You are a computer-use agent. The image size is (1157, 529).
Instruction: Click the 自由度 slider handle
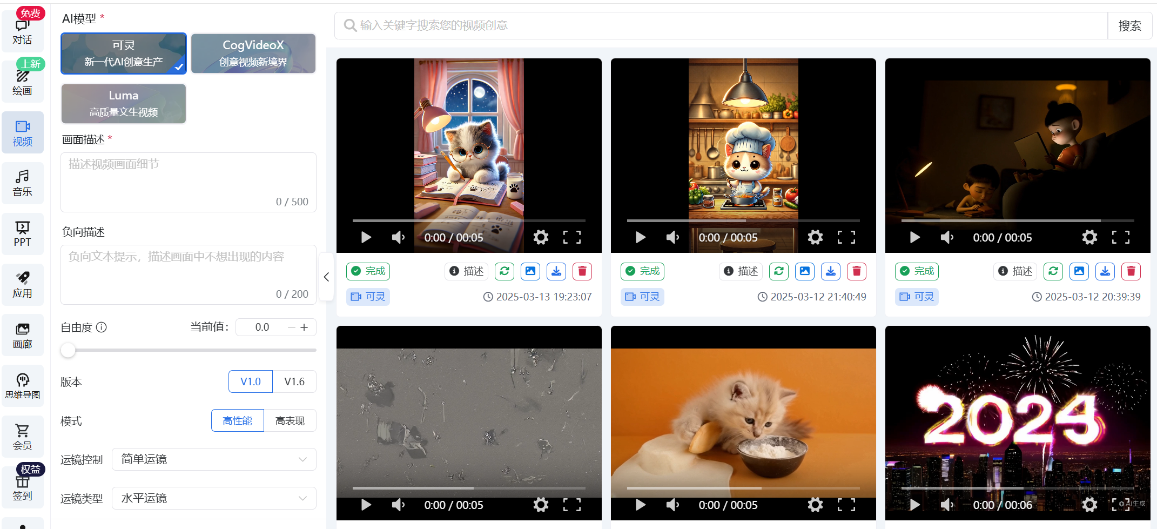[x=68, y=351]
